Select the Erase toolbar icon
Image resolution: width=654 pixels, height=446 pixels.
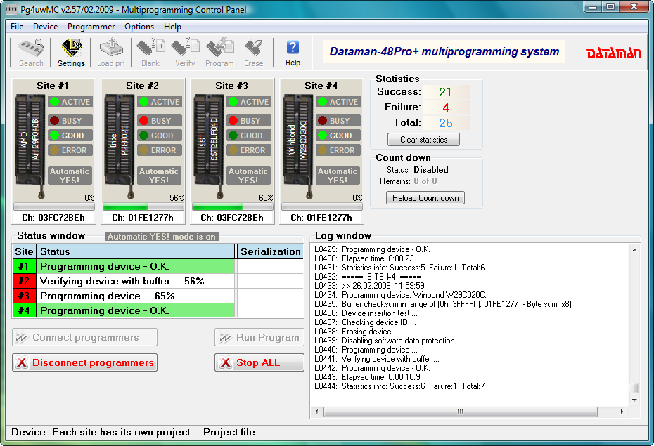point(255,51)
